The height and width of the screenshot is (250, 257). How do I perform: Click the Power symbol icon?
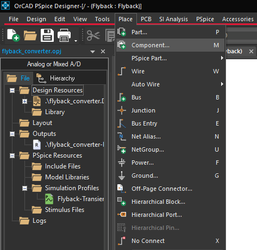122,162
